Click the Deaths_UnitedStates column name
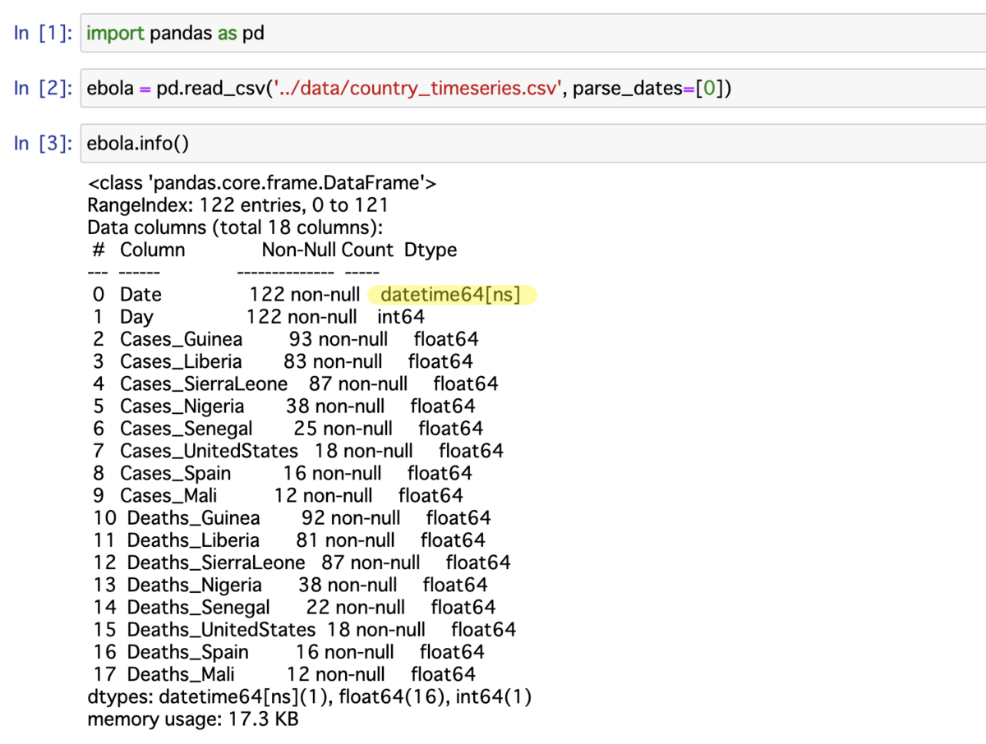Viewport: 986px width, 744px height. [x=221, y=629]
